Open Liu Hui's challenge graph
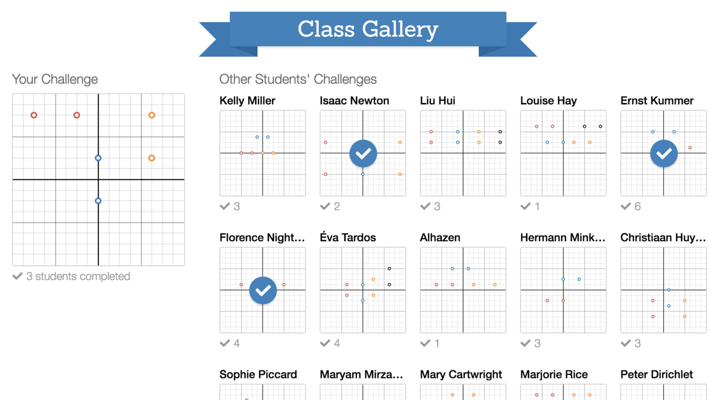 463,153
